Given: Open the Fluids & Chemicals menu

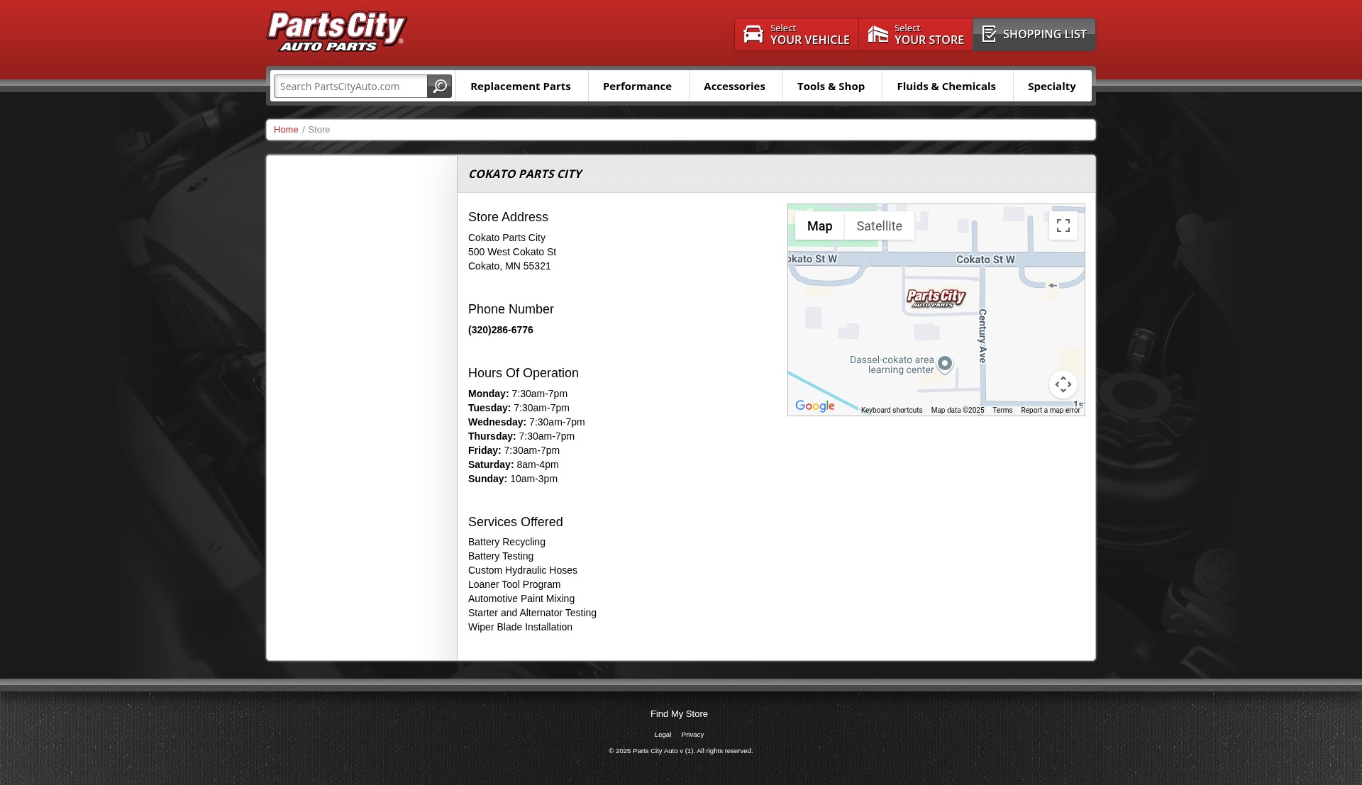Looking at the screenshot, I should pos(946,87).
